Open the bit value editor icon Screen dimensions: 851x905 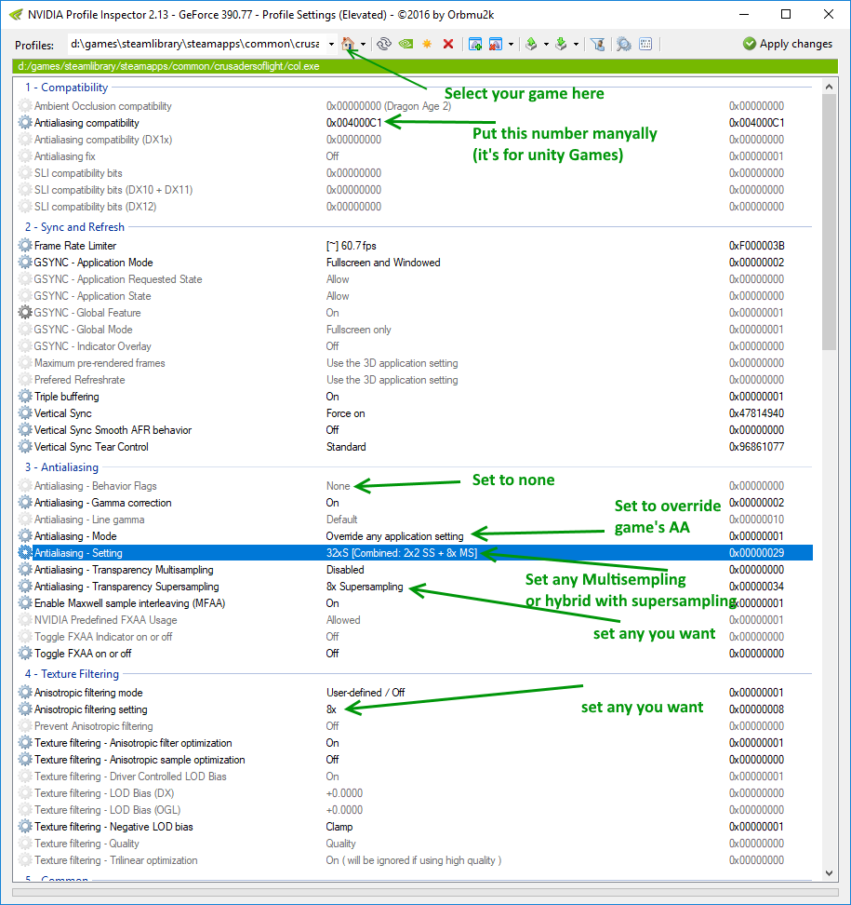645,44
